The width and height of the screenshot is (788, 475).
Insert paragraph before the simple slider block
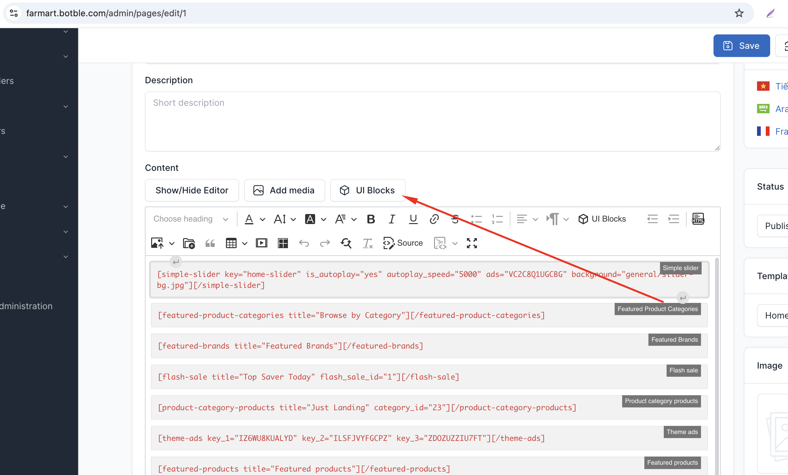click(176, 262)
